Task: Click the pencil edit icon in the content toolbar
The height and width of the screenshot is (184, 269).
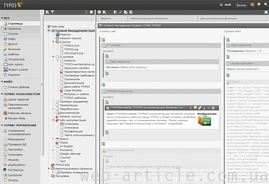Action: coord(120,12)
